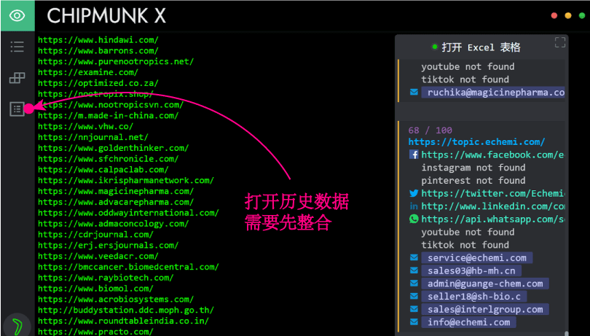590x336 pixels.
Task: Click the Twitter bird icon in echemi result
Action: pos(414,193)
